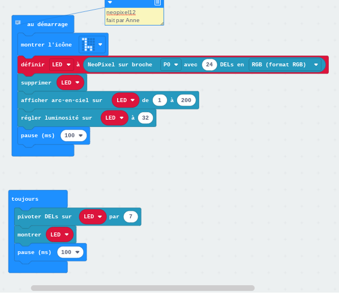Open pause 100 dropdown in au démarrage
Screen dimensions: 339x296
point(74,136)
